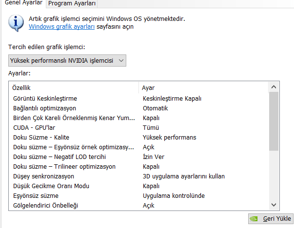Open the Program Ayarları tab

tap(72, 3)
